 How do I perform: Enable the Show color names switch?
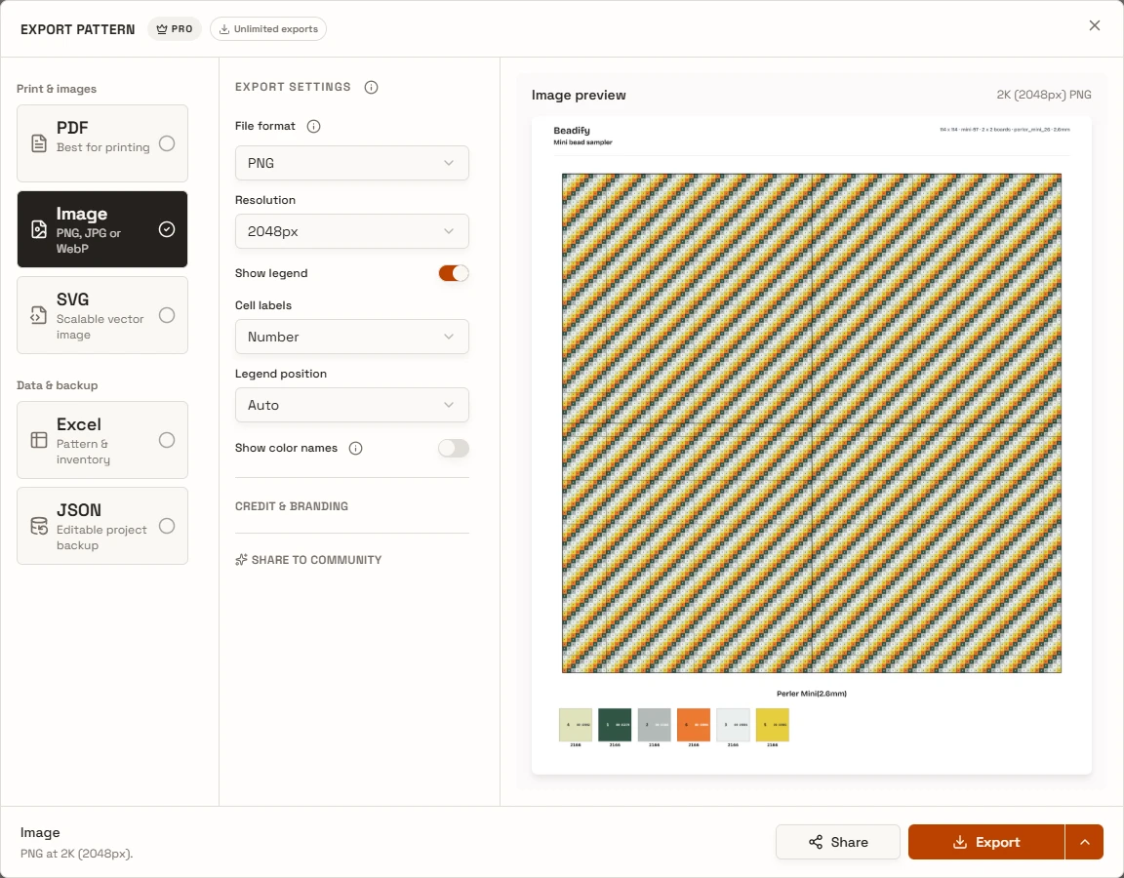454,448
